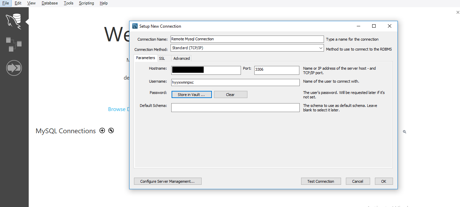This screenshot has width=460, height=207.
Task: Switch to the SSL tab
Action: (162, 58)
